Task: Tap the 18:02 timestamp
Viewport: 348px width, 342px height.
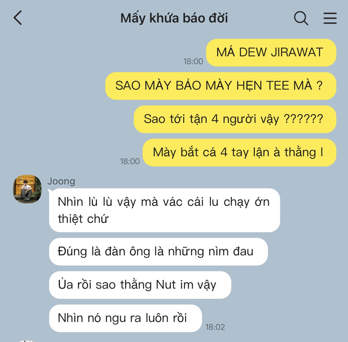Action: coord(215,327)
